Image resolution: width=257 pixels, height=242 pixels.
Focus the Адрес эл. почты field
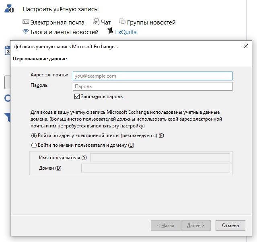pyautogui.click(x=152, y=76)
